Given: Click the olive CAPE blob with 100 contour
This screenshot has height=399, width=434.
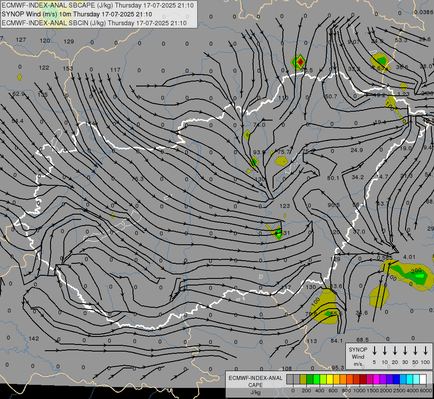Looking at the screenshot, I should 324,306.
